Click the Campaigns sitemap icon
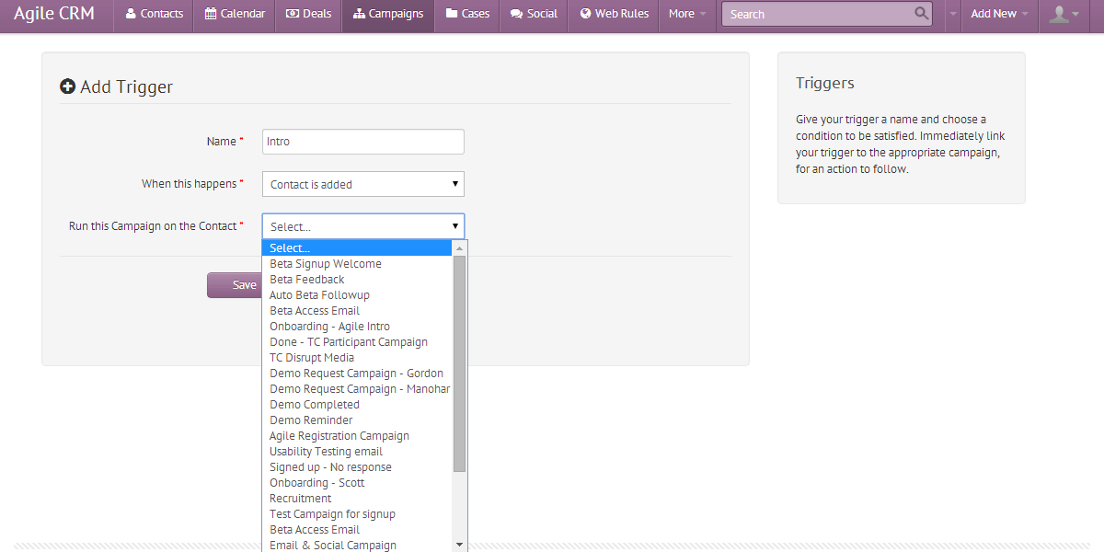 coord(359,14)
